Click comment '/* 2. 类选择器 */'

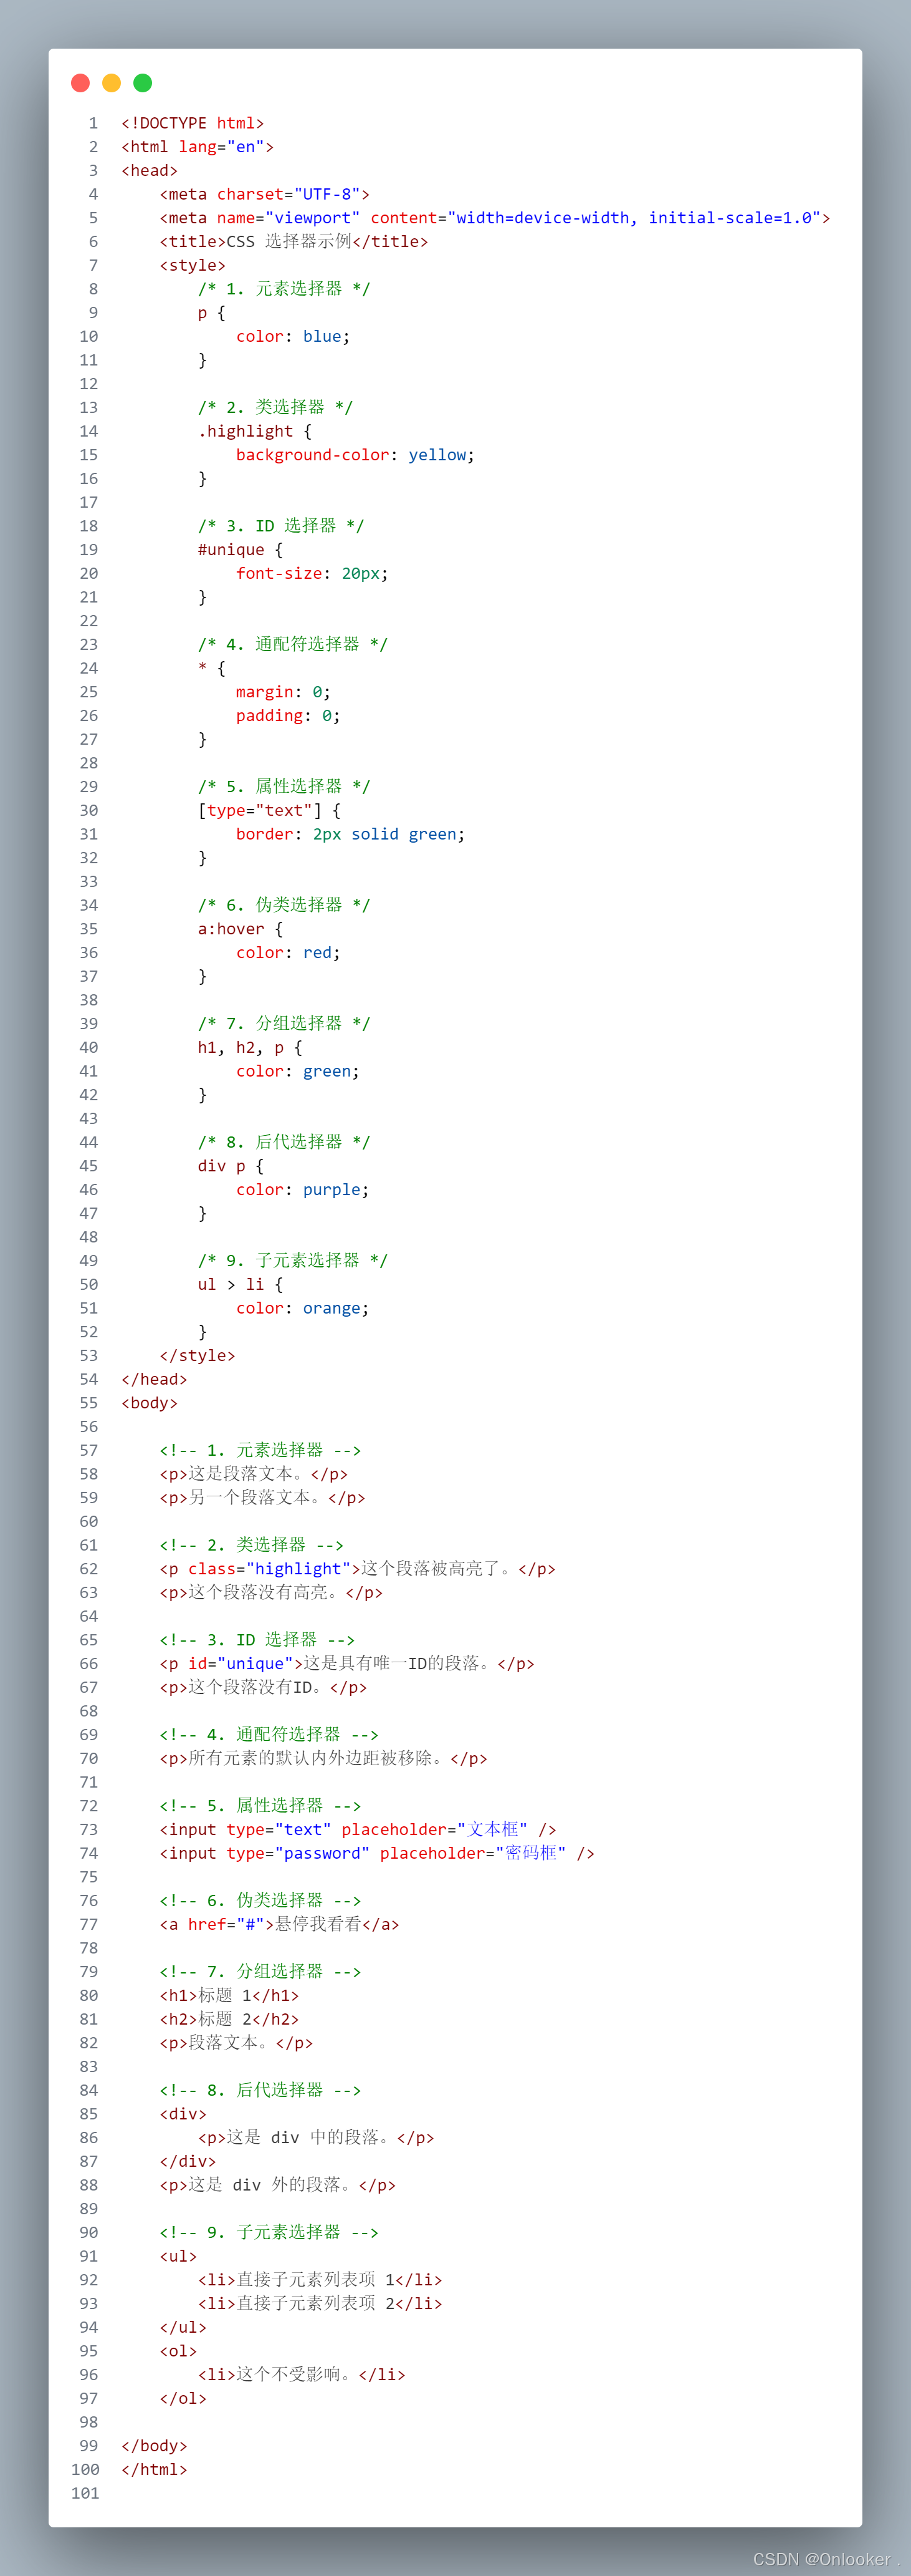click(275, 407)
